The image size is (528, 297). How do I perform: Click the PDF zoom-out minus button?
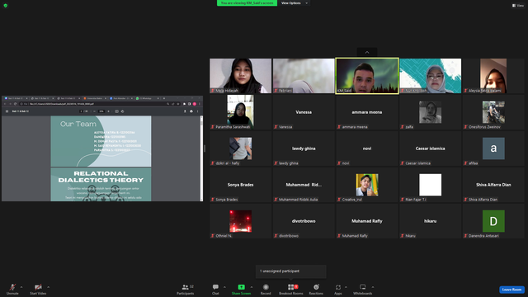(x=94, y=111)
